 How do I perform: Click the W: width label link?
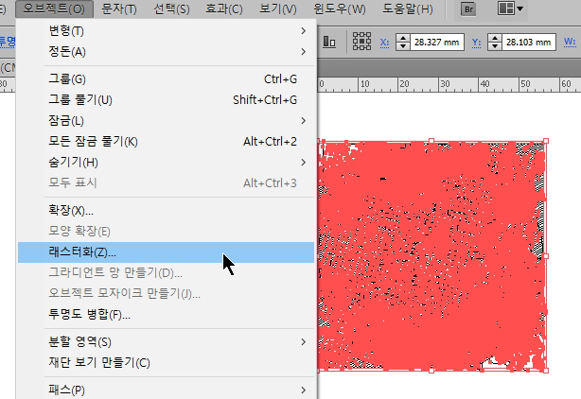point(570,42)
